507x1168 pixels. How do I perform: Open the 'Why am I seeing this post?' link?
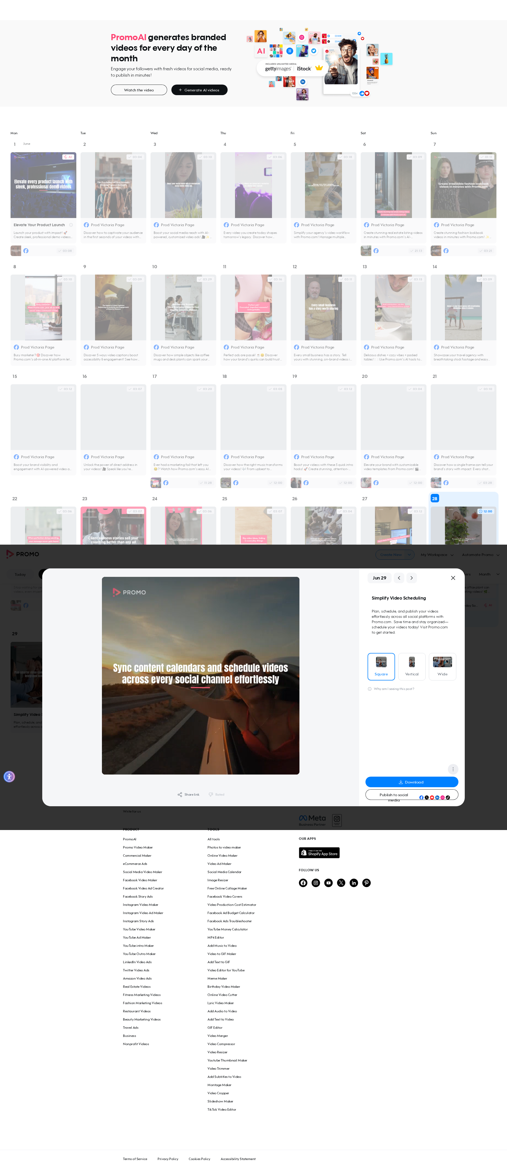pos(394,689)
